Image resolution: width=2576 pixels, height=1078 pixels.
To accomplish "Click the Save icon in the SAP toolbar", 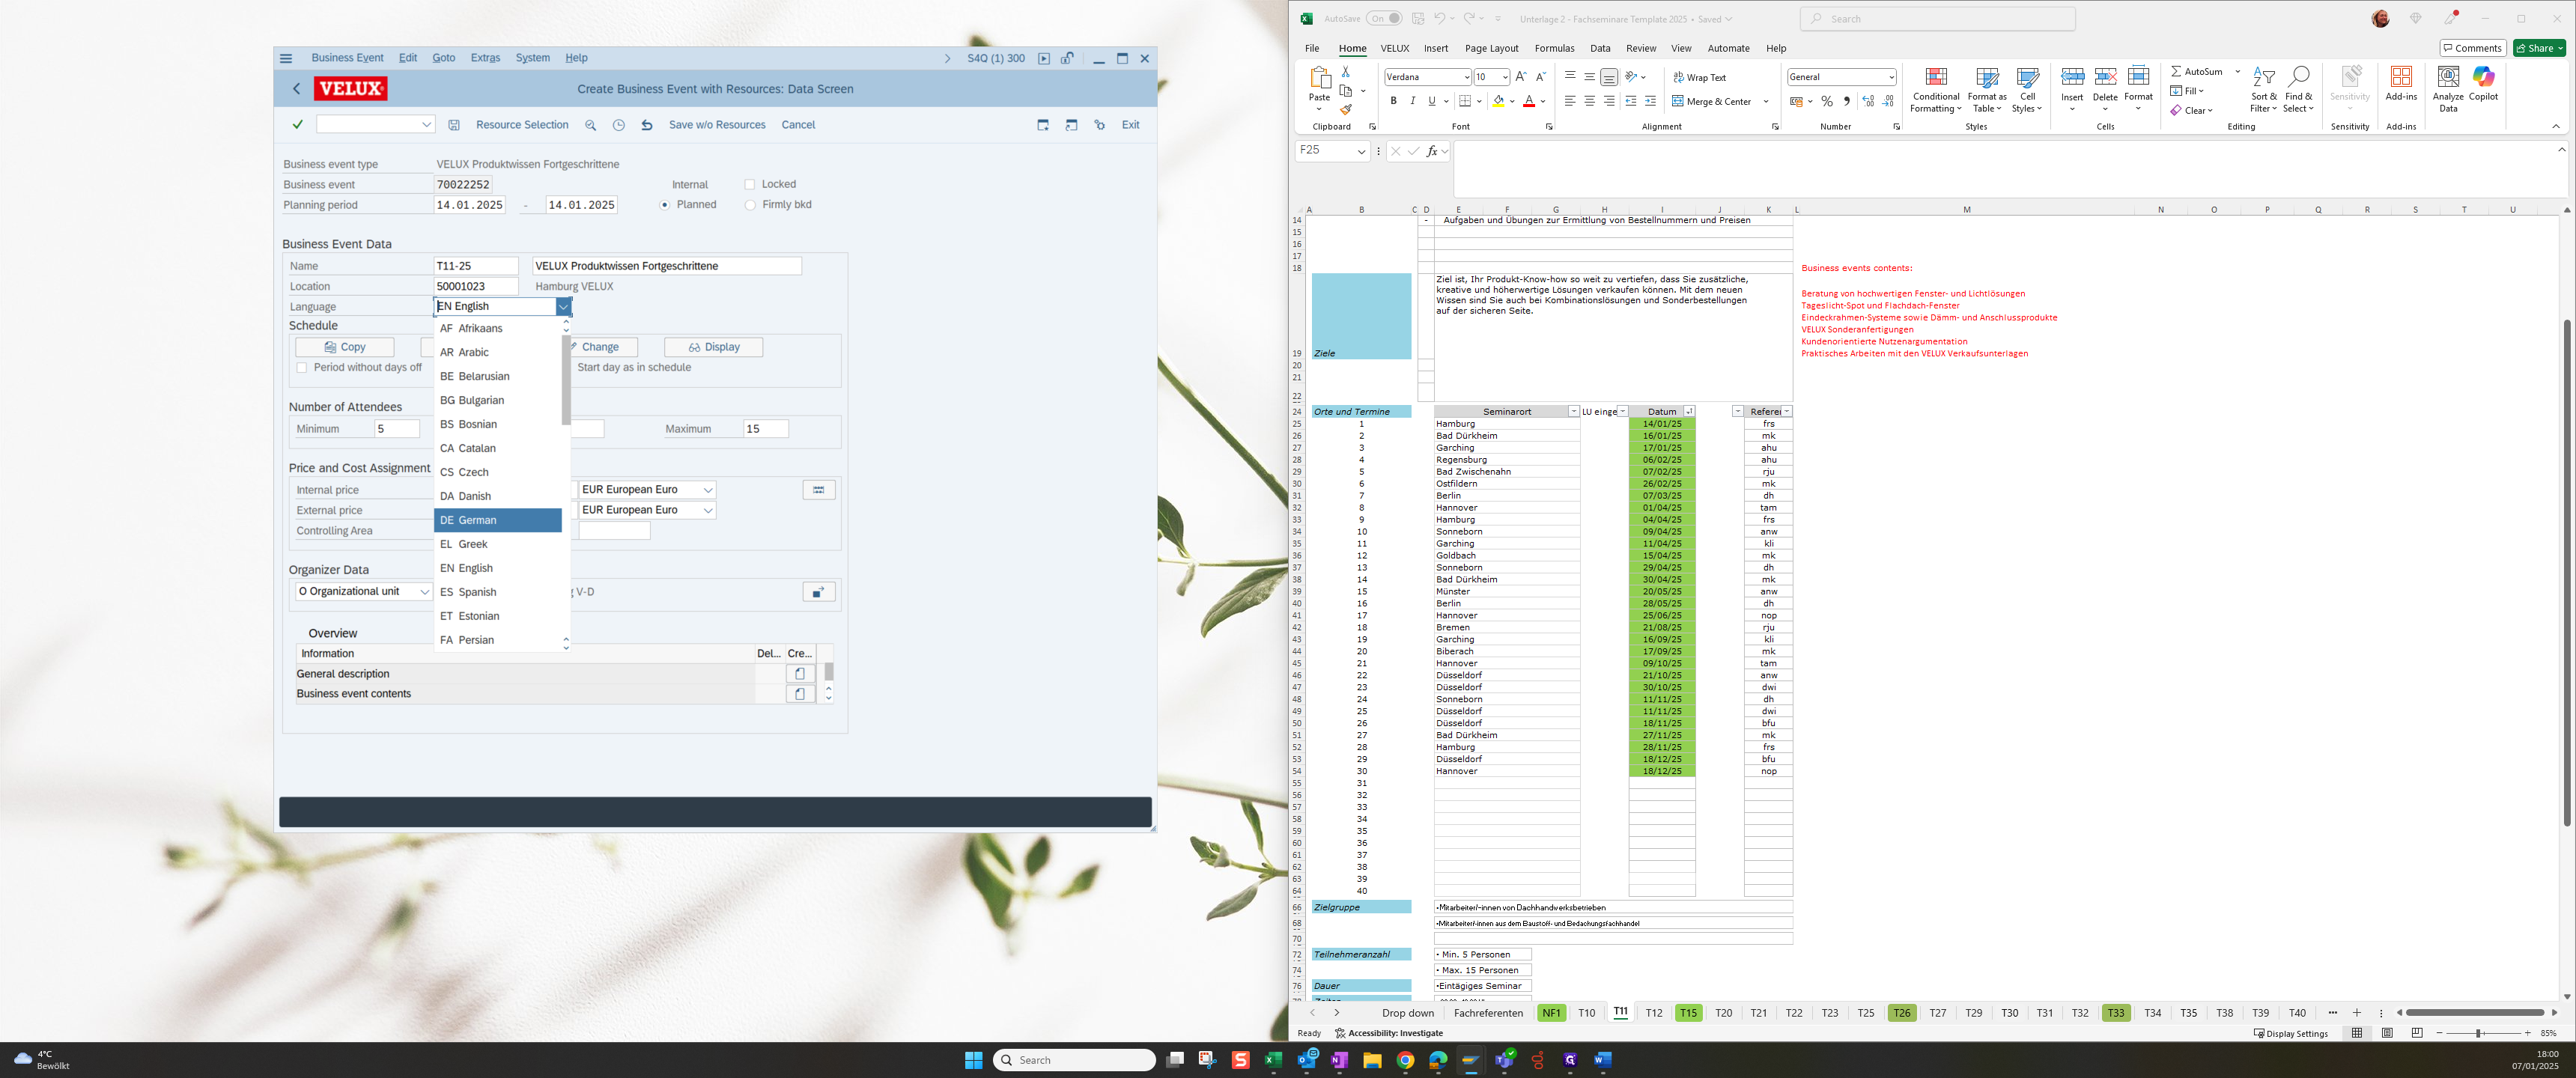I will point(454,125).
